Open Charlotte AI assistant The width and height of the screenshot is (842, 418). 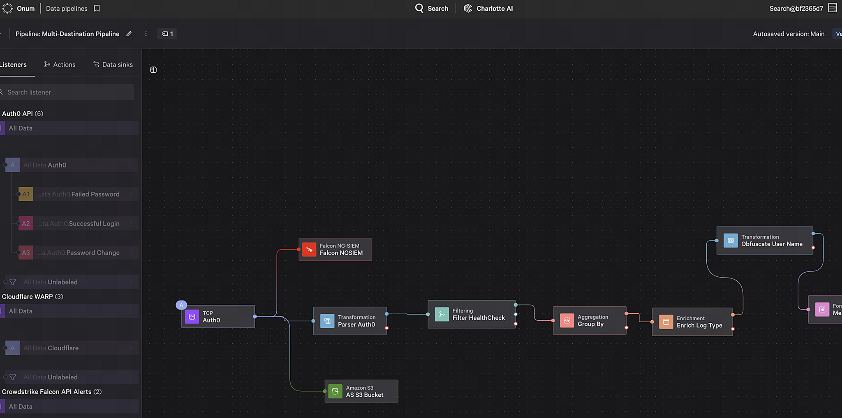pos(488,8)
